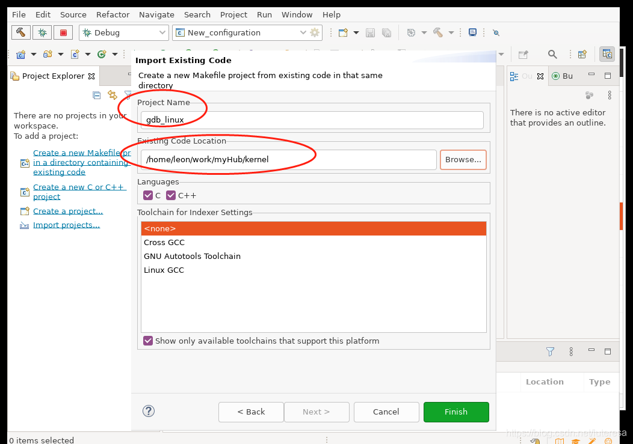Click the Build project hammer icon
This screenshot has width=633, height=444.
tap(438, 32)
